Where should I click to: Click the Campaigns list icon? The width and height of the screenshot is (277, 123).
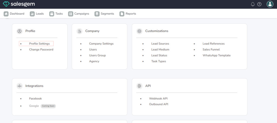click(x=71, y=14)
